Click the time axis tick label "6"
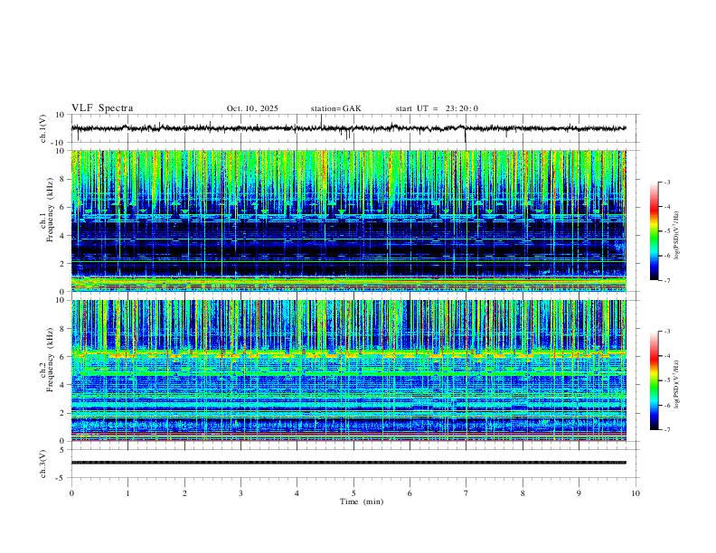The height and width of the screenshot is (553, 716). click(x=410, y=493)
